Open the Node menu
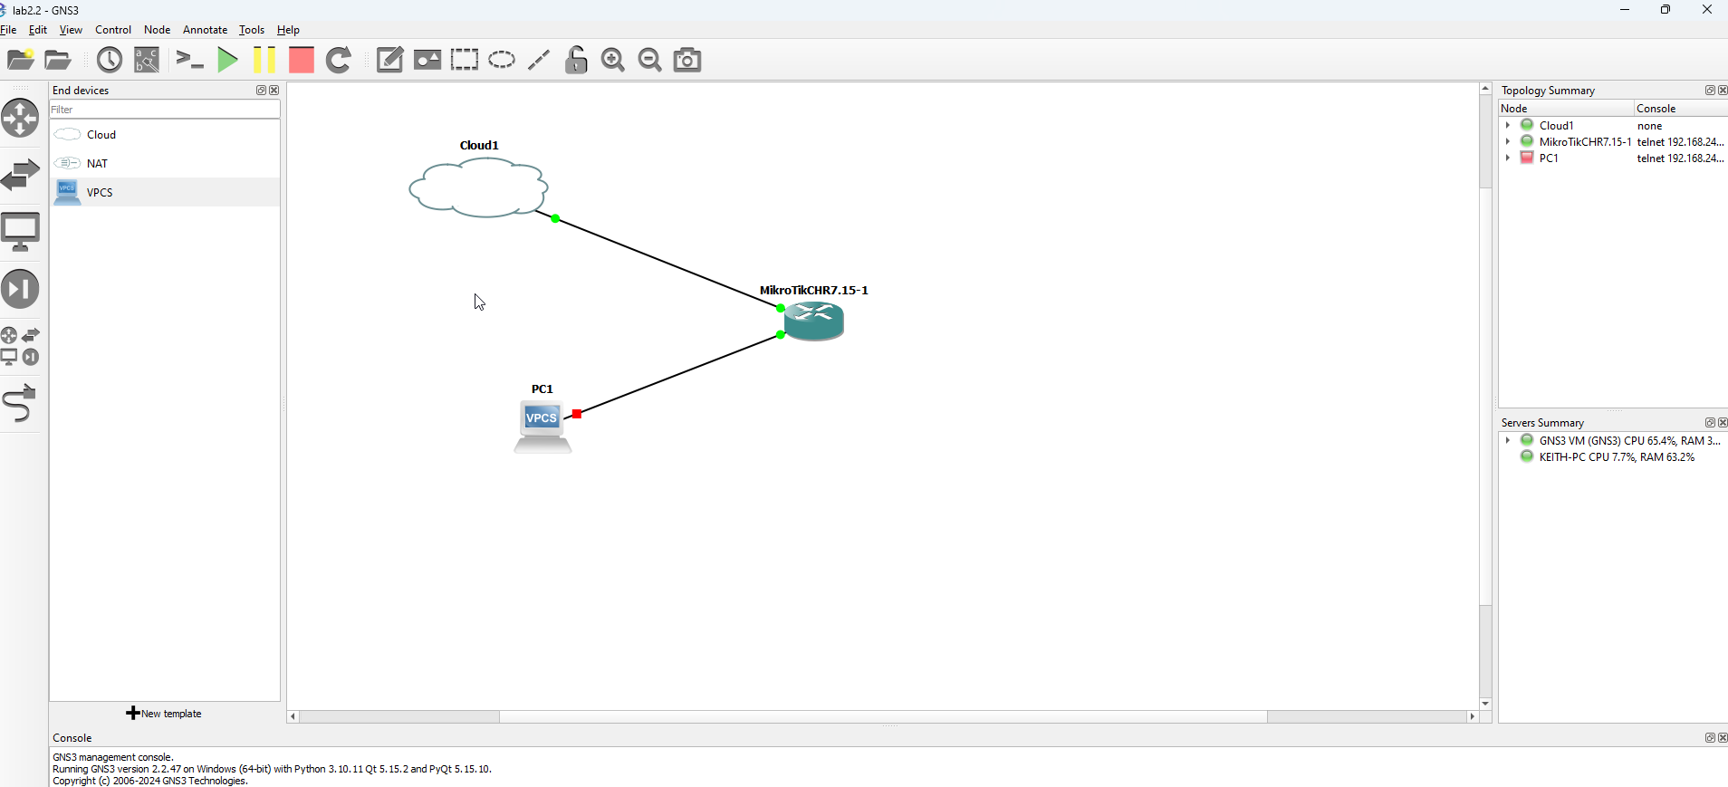The height and width of the screenshot is (787, 1728). click(x=158, y=30)
